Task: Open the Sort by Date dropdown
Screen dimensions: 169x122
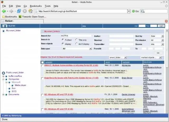Action: 157,36
